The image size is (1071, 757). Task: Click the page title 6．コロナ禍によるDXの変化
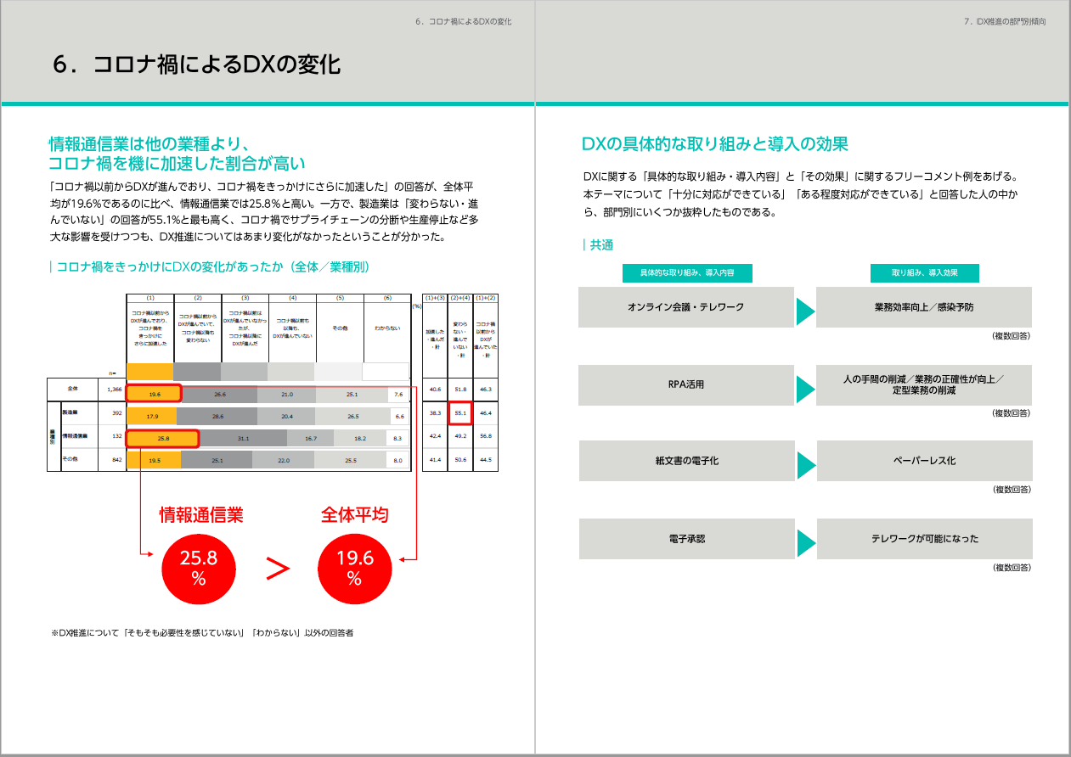(196, 65)
